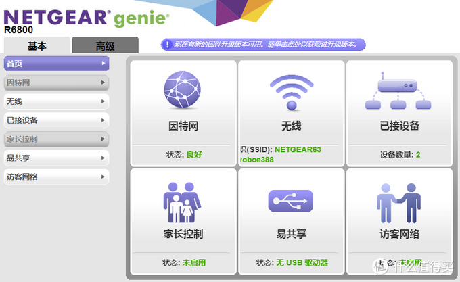Image resolution: width=460 pixels, height=282 pixels.
Task: Click the arrow on 访客网络 sidebar item
Action: tap(103, 177)
